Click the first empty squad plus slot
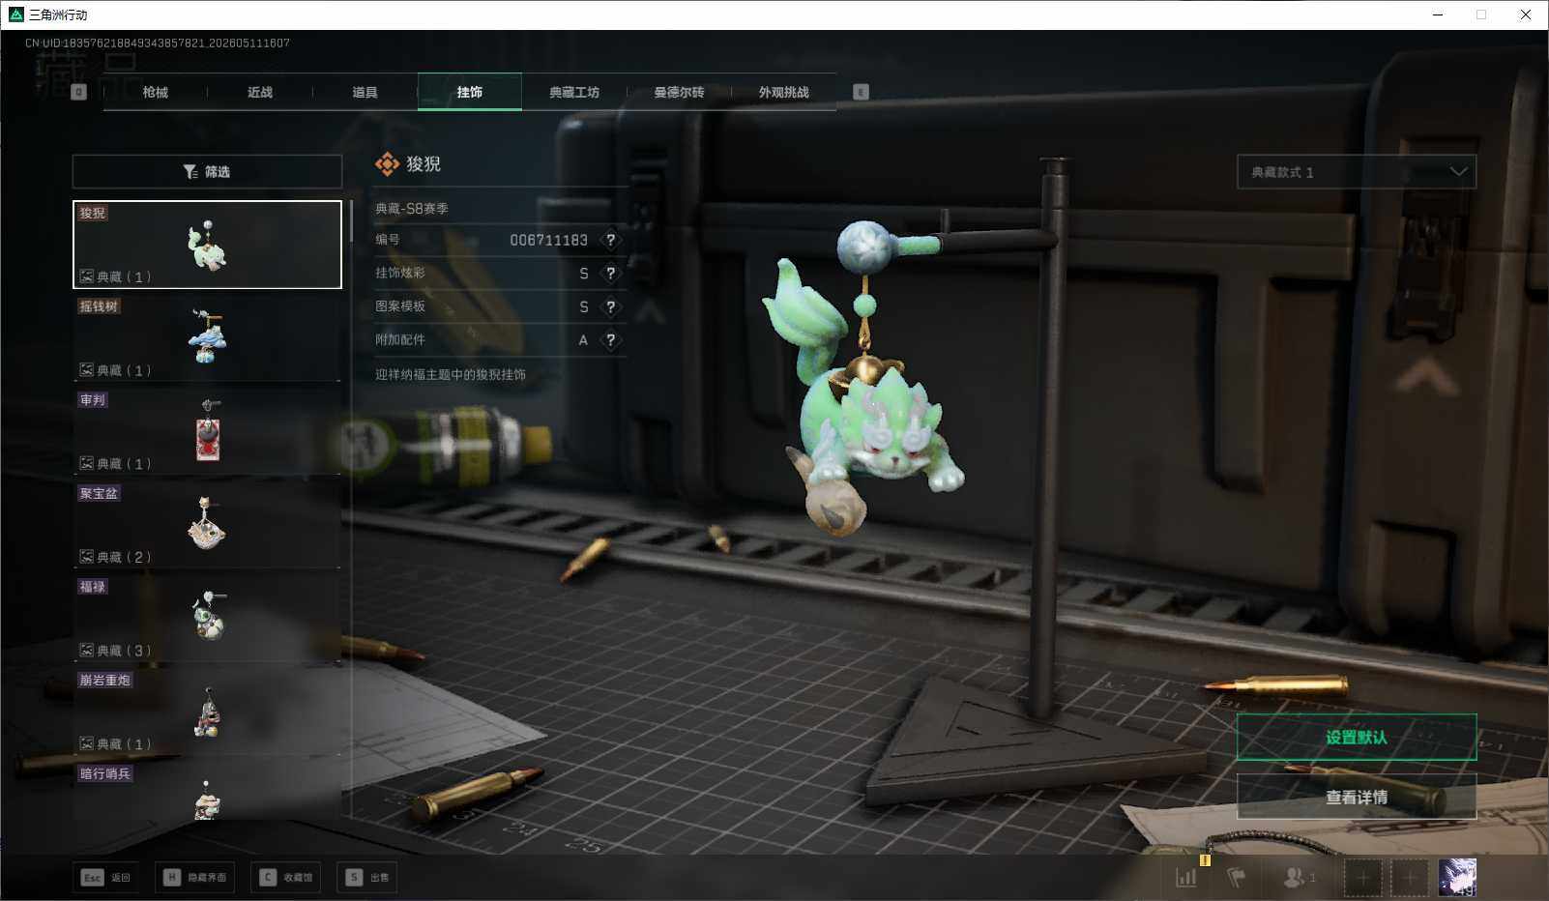1549x901 pixels. [x=1363, y=878]
